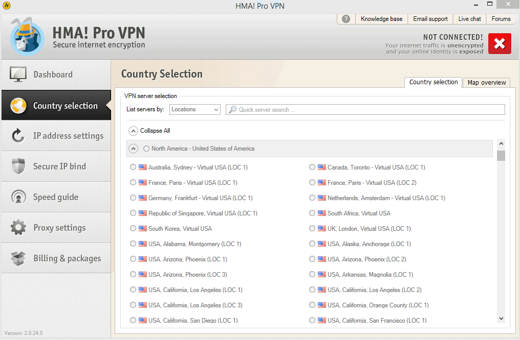Click into the Quick server search field
520x340 pixels.
[x=365, y=109]
